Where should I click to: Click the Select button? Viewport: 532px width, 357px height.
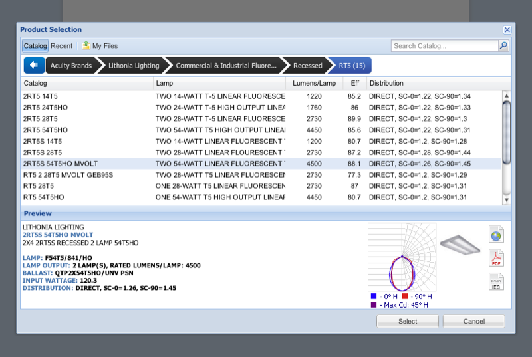click(x=408, y=321)
